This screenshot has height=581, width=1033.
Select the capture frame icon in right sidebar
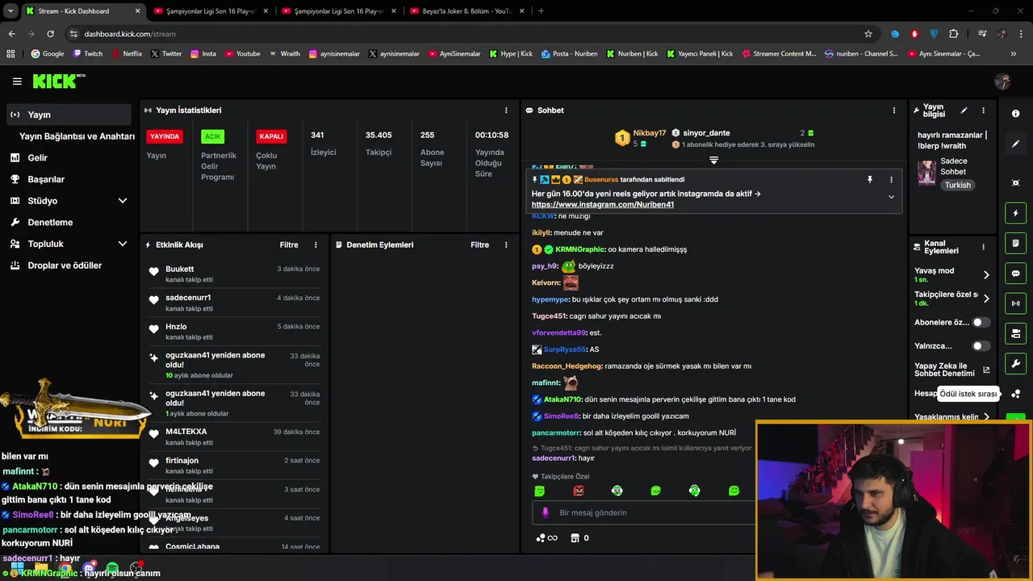(x=1015, y=183)
